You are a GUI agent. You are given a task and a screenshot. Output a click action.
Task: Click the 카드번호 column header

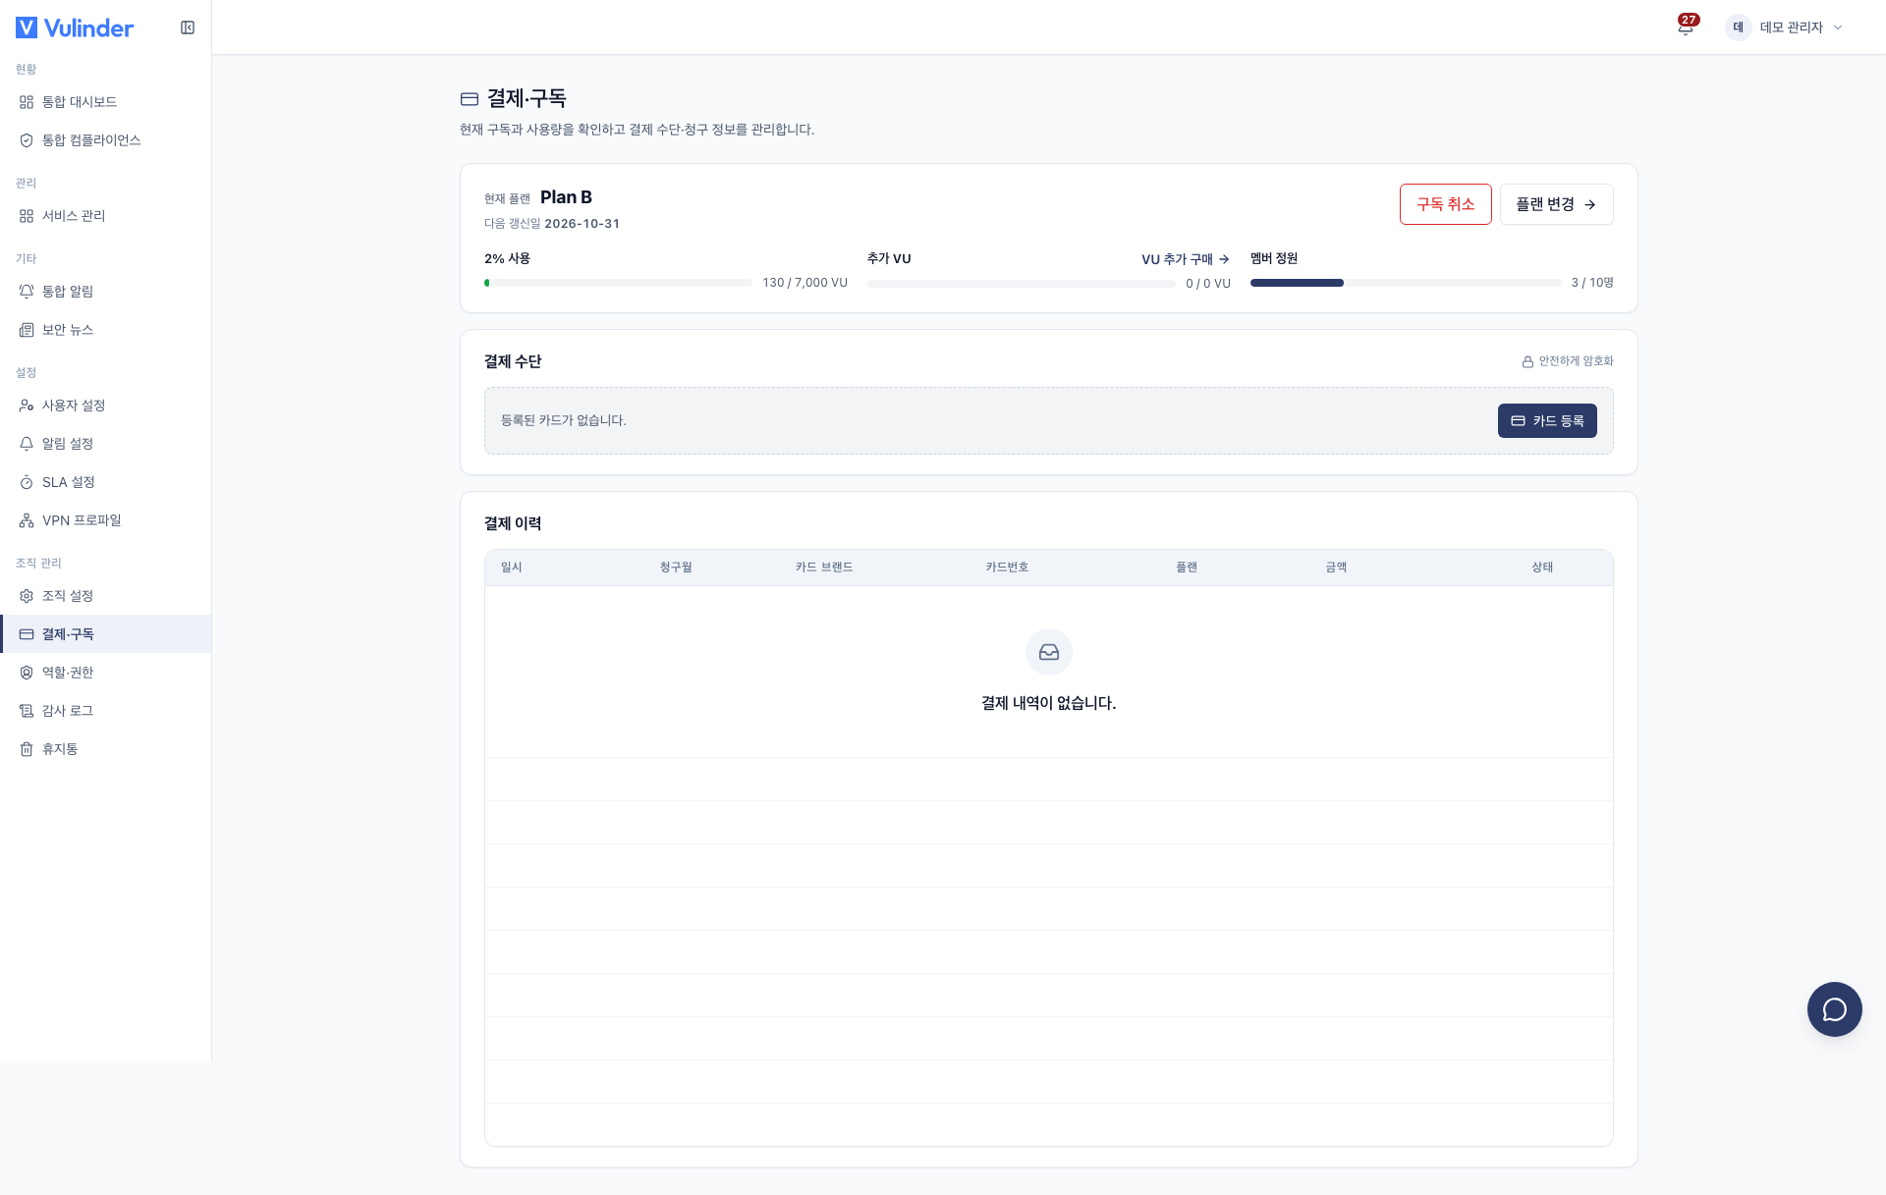coord(1007,568)
